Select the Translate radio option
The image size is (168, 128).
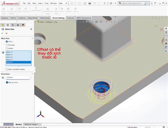(x=7, y=45)
